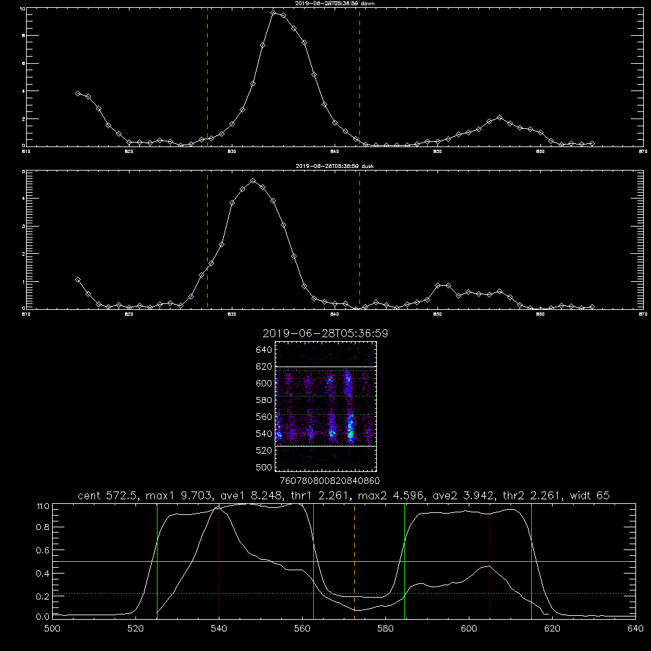Click the cyan dotted threshold line in bottom plot
Screen dimensions: 651x651
coord(344,593)
